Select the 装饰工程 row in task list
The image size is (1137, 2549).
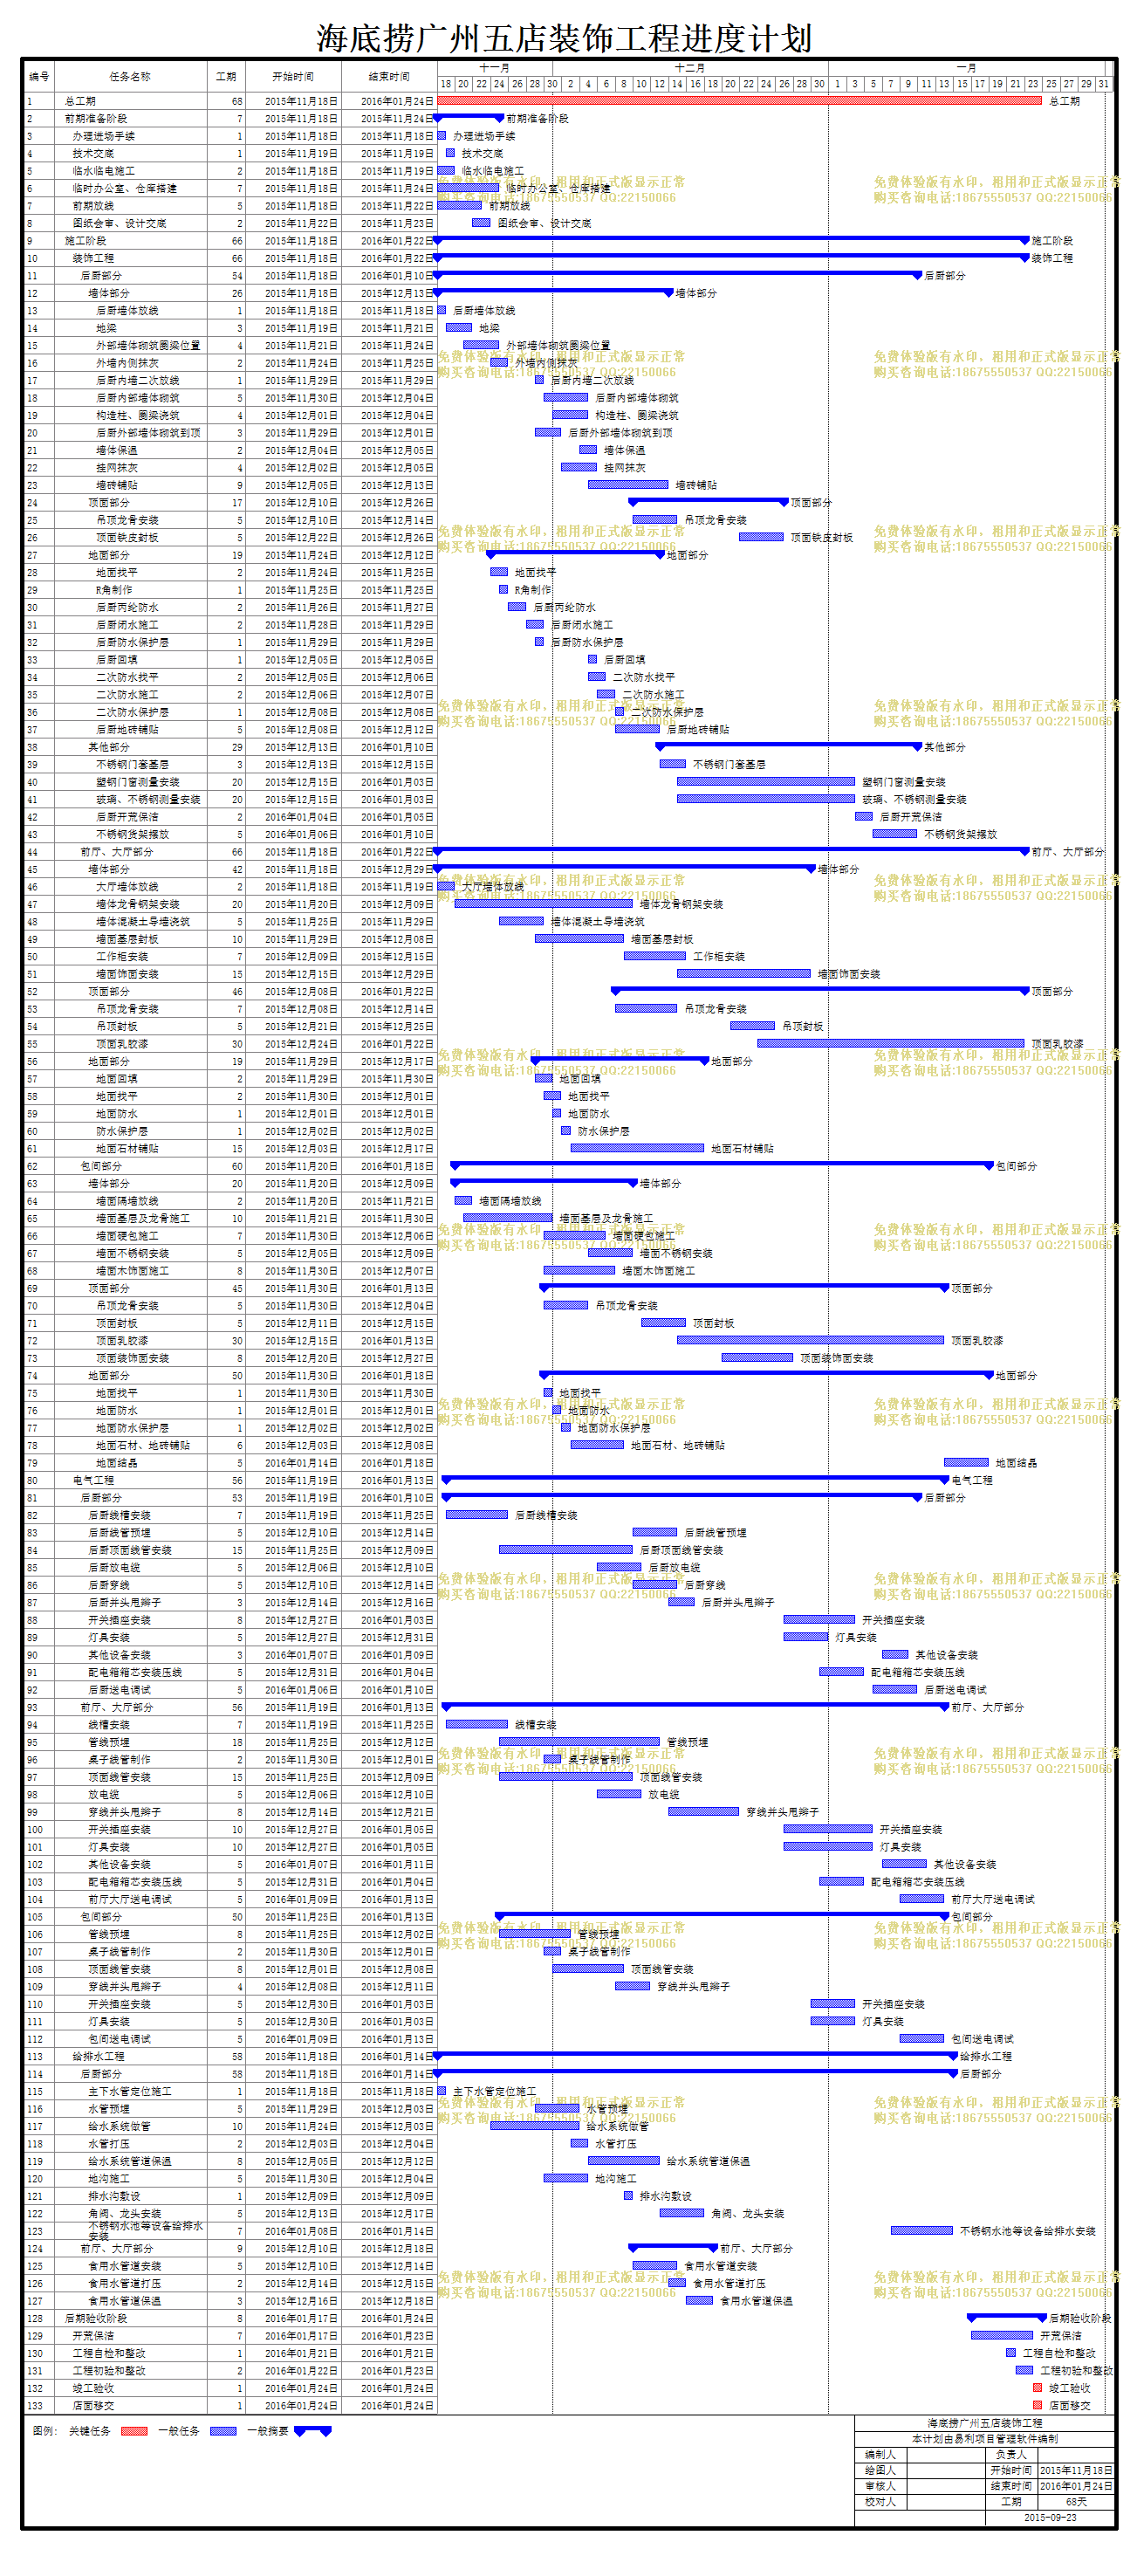coord(93,258)
